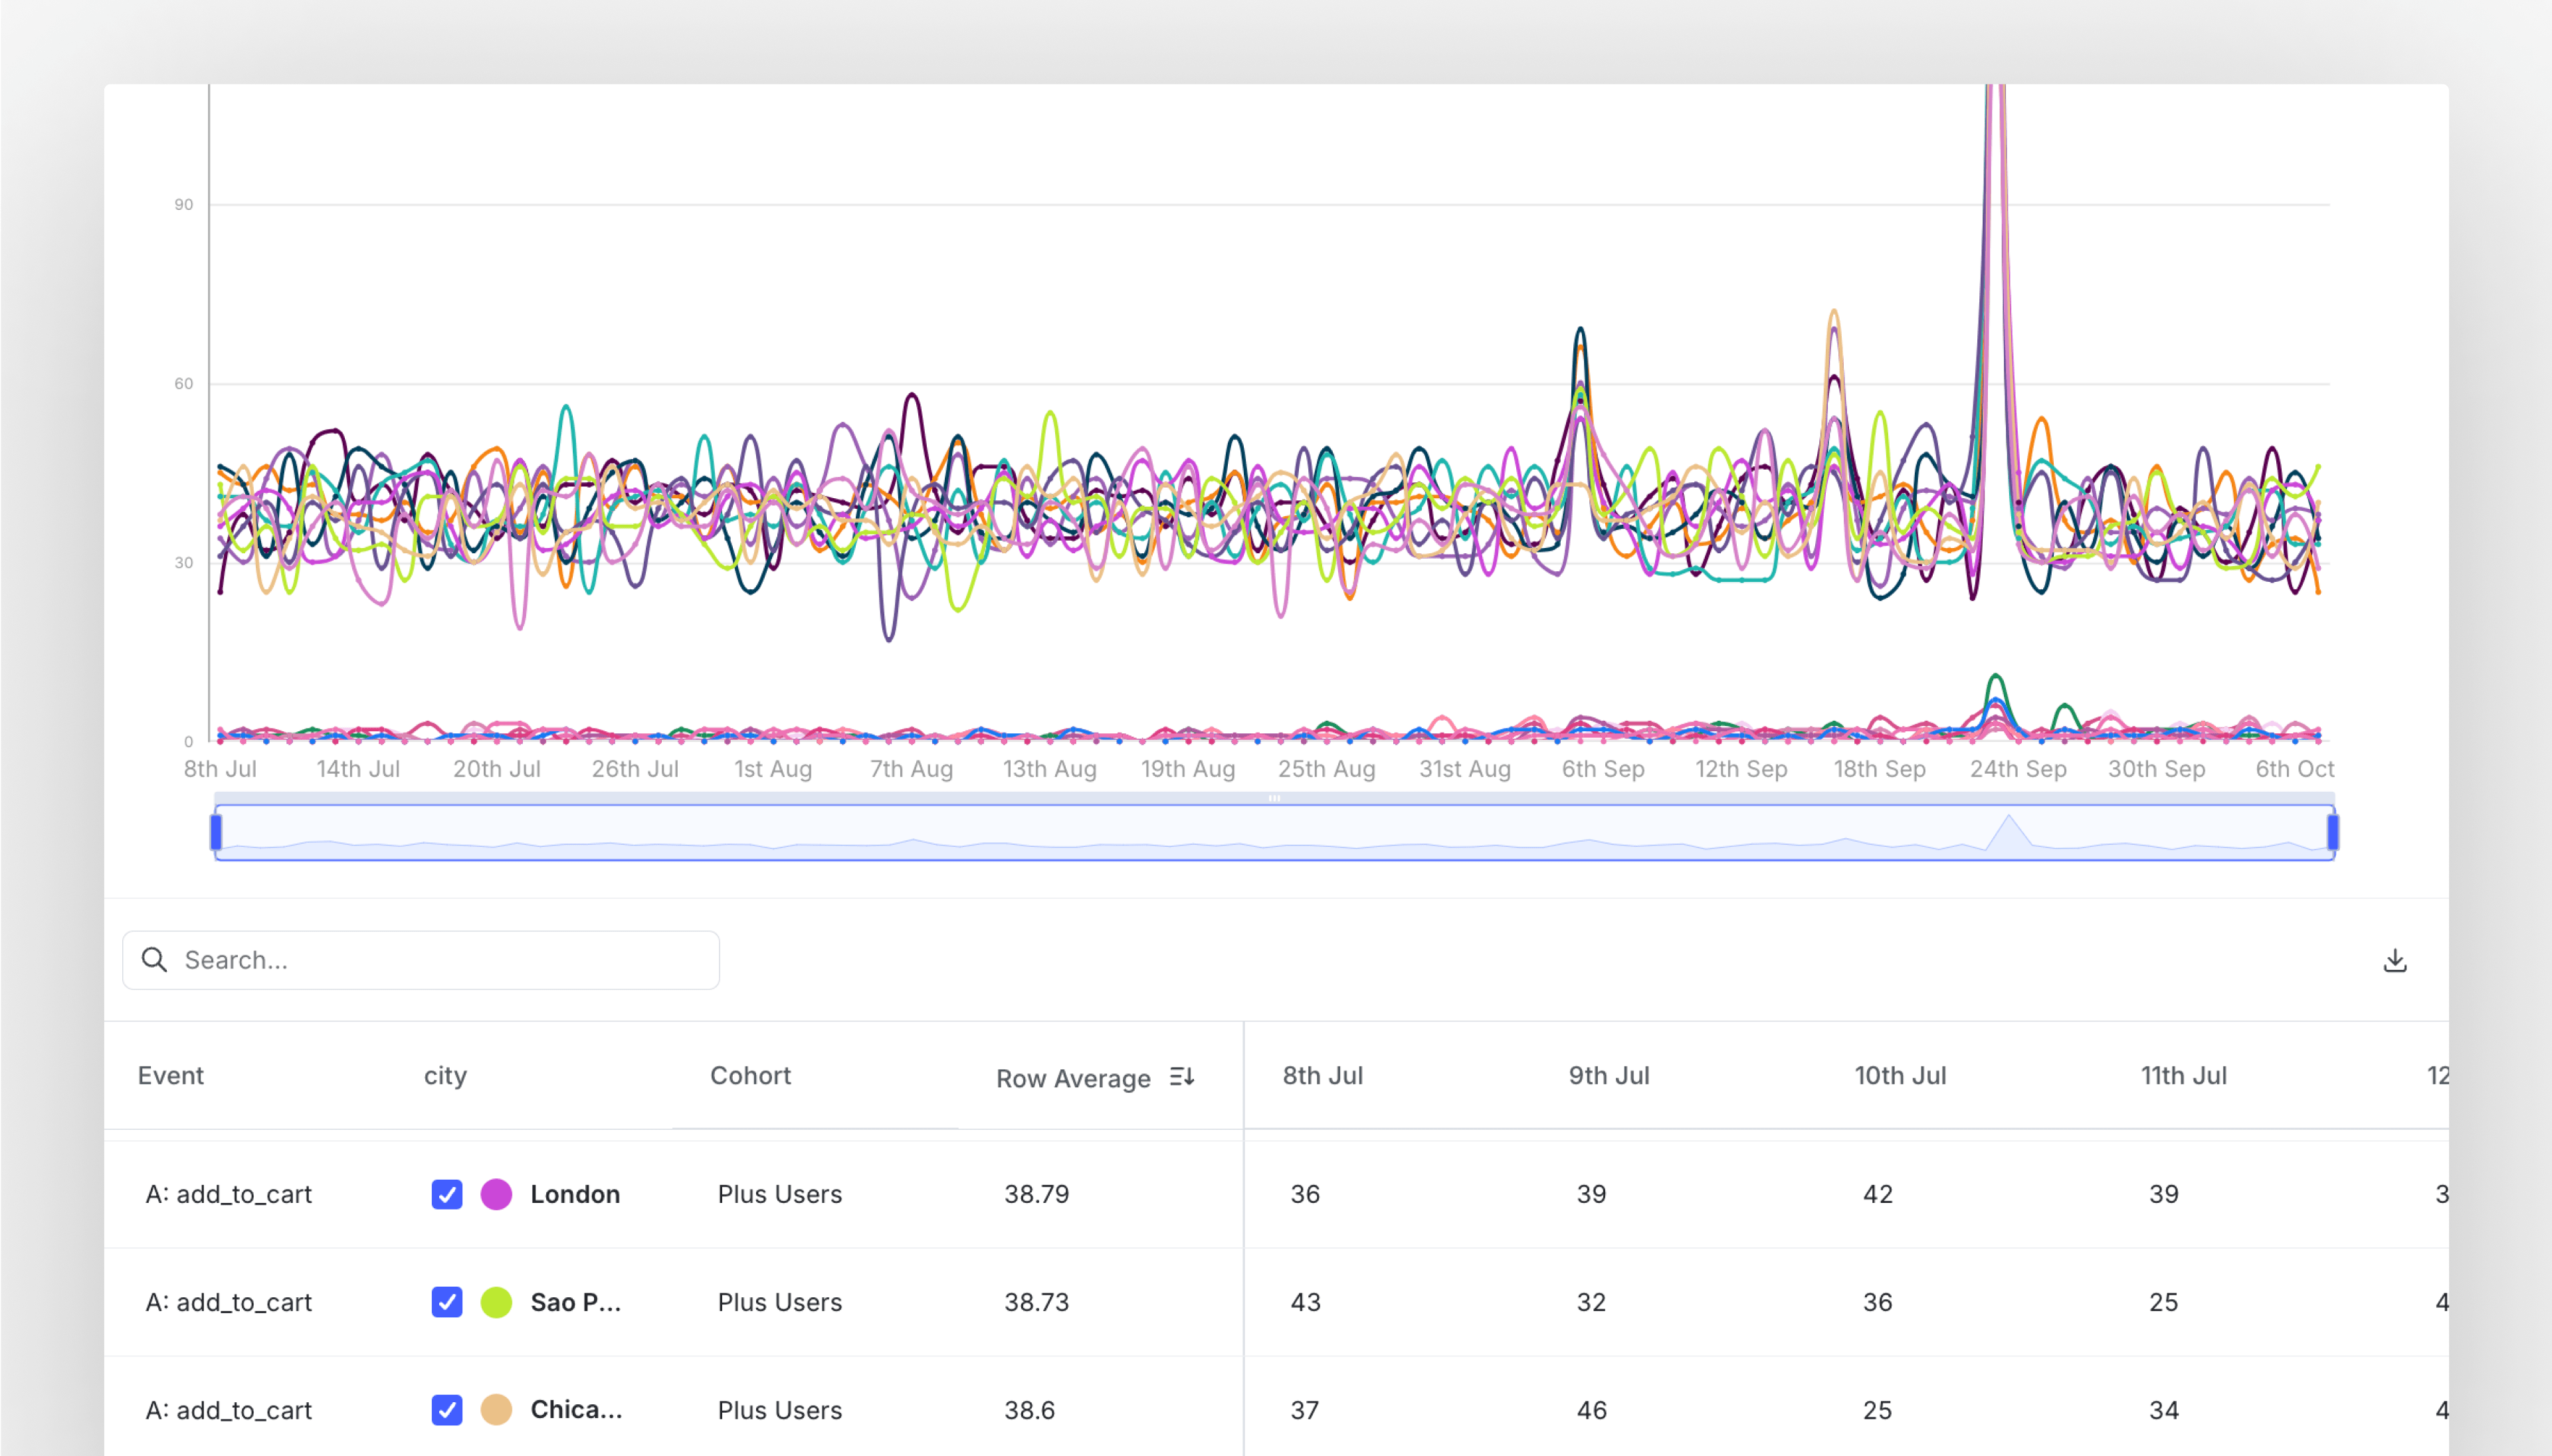
Task: Click the Sao Paulo green color dot
Action: click(x=496, y=1302)
